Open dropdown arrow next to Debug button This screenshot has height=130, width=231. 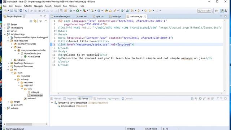click(x=74, y=10)
